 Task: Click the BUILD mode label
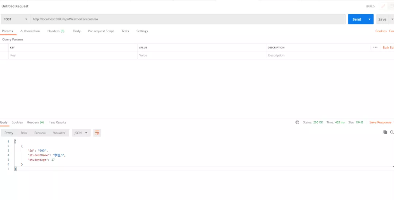point(370,6)
